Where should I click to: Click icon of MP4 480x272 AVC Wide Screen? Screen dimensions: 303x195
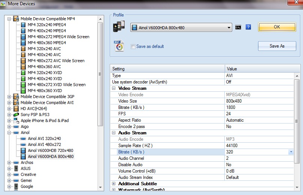pyautogui.click(x=23, y=61)
